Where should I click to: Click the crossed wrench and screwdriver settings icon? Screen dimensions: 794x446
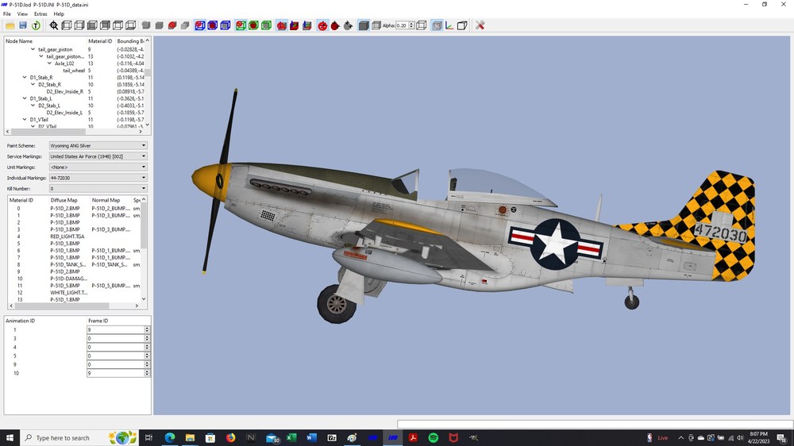pyautogui.click(x=480, y=25)
